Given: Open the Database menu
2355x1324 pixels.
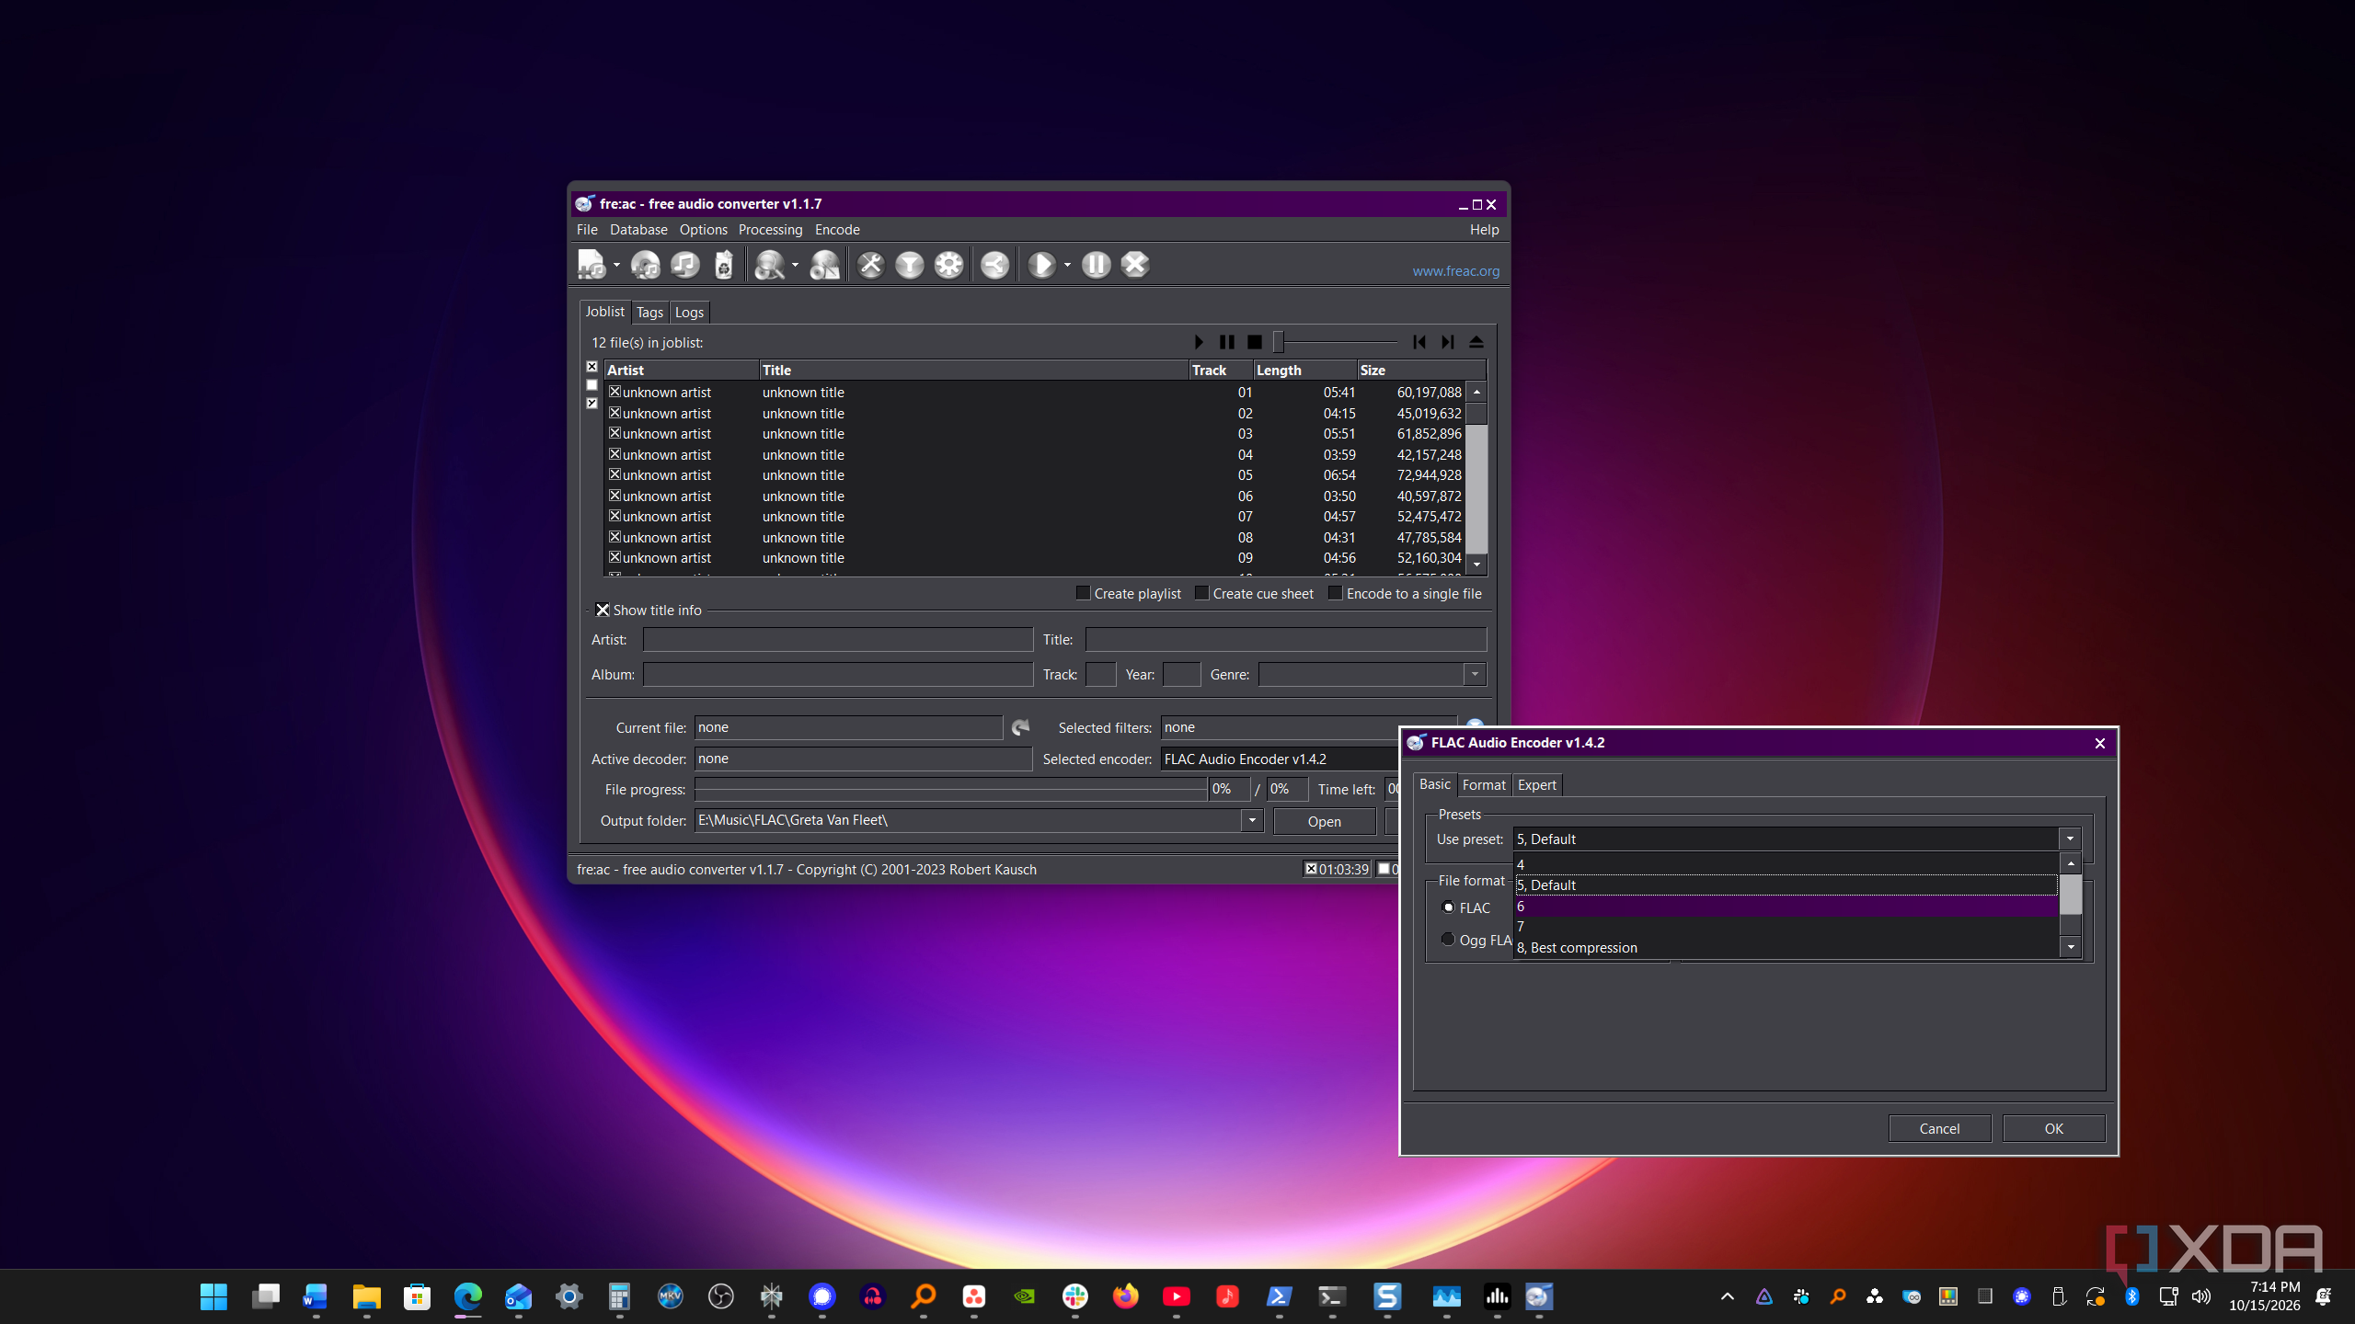Looking at the screenshot, I should [x=638, y=230].
